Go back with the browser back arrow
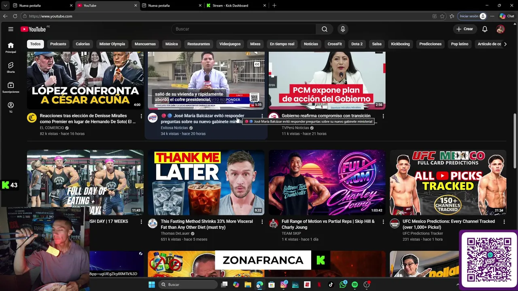 pyautogui.click(x=5, y=16)
